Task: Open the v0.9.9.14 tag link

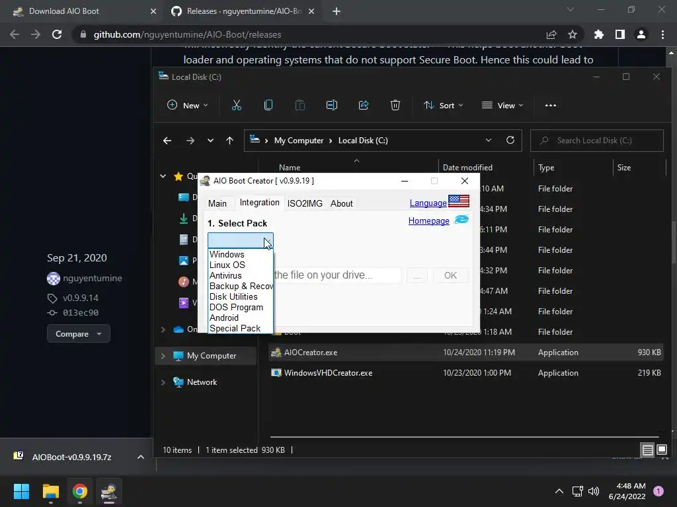Action: click(x=80, y=298)
